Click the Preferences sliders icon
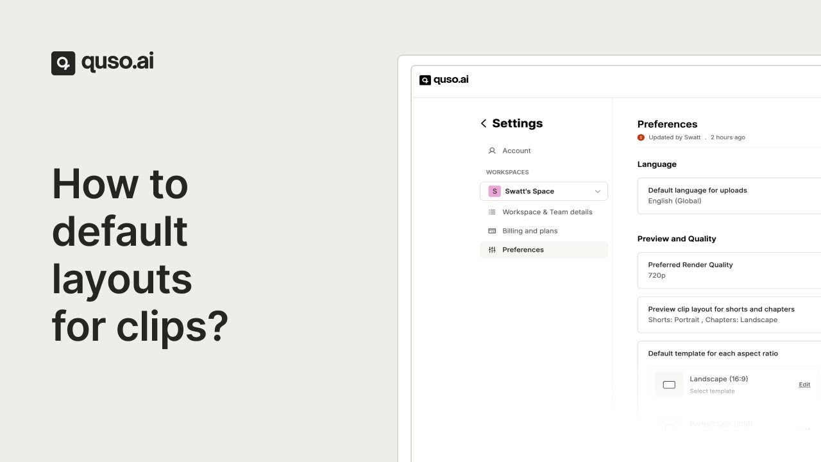This screenshot has height=462, width=821. (x=492, y=250)
